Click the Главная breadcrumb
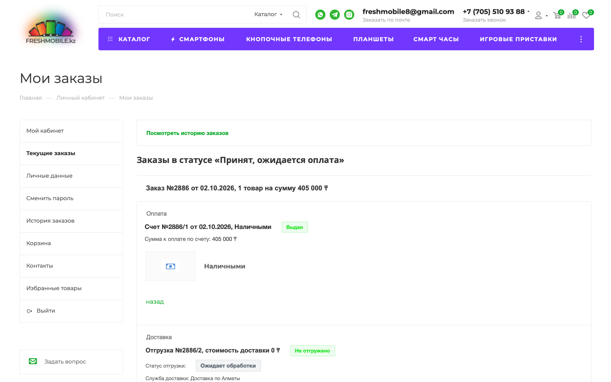This screenshot has height=382, width=611. tap(31, 98)
